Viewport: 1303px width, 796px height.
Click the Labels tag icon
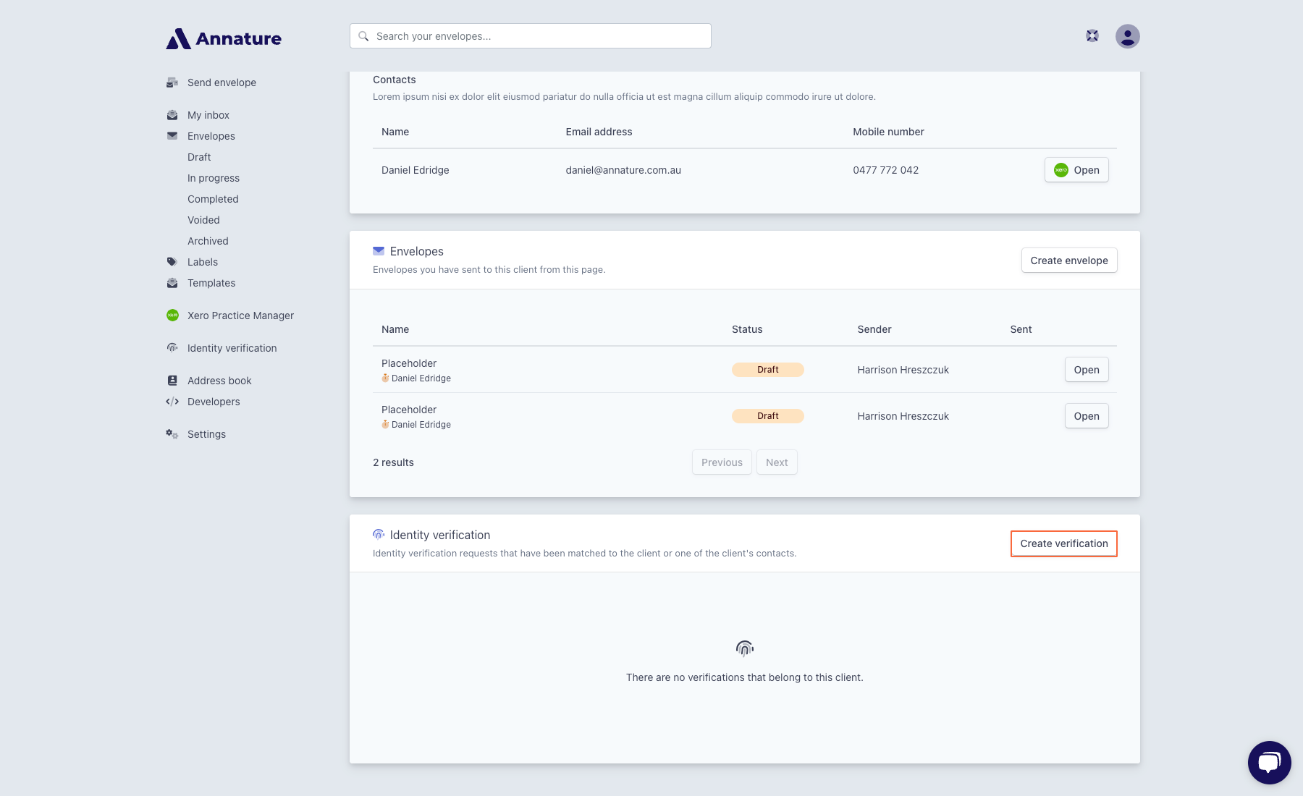click(172, 262)
